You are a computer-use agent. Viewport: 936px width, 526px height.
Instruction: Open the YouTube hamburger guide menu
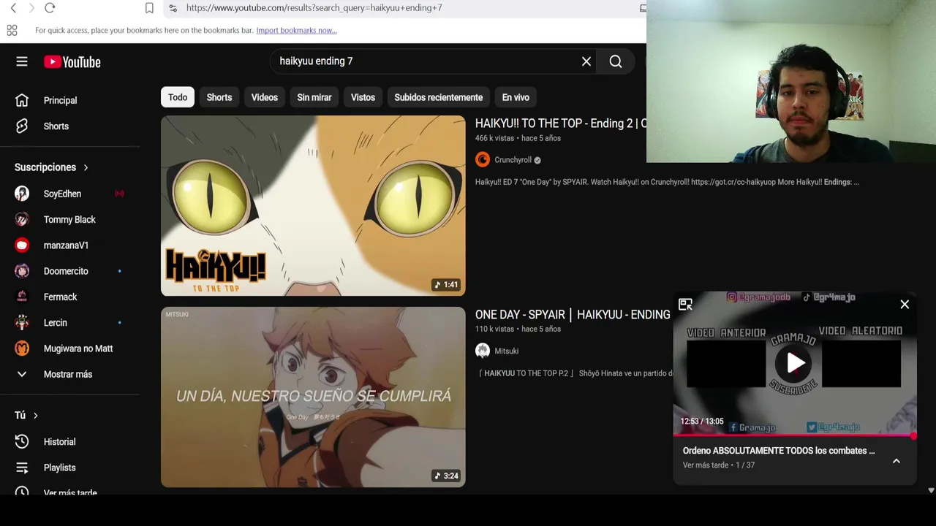(x=22, y=62)
